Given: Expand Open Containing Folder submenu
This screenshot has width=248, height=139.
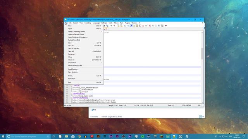Looking at the screenshot, I should click(x=84, y=32).
